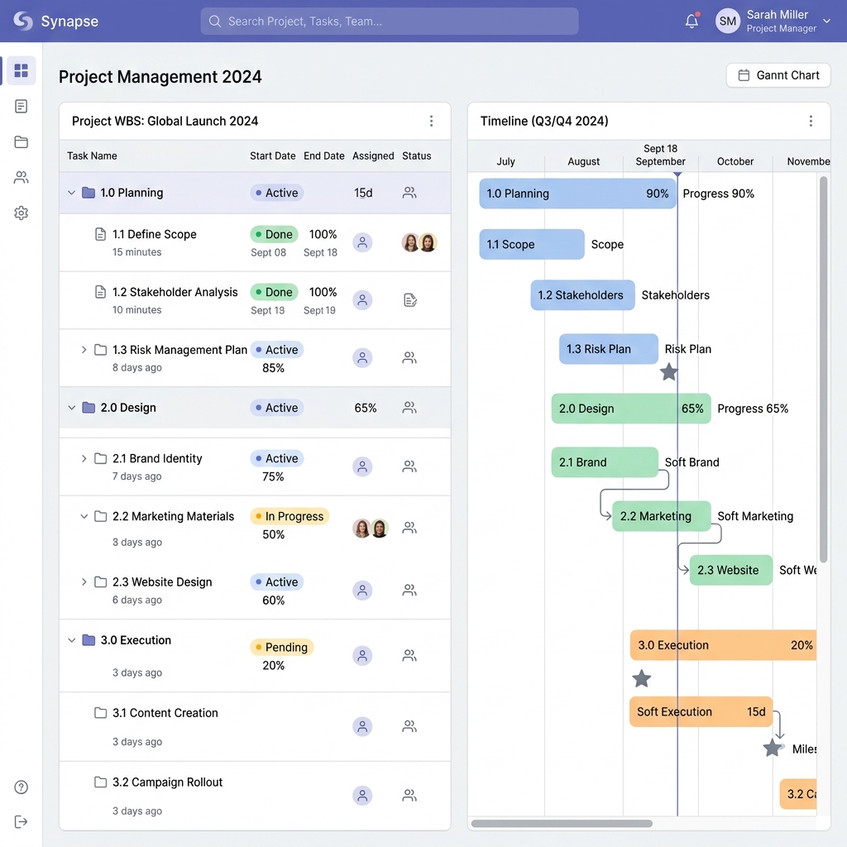Open the team members icon in sidebar
This screenshot has width=847, height=847.
coord(21,177)
